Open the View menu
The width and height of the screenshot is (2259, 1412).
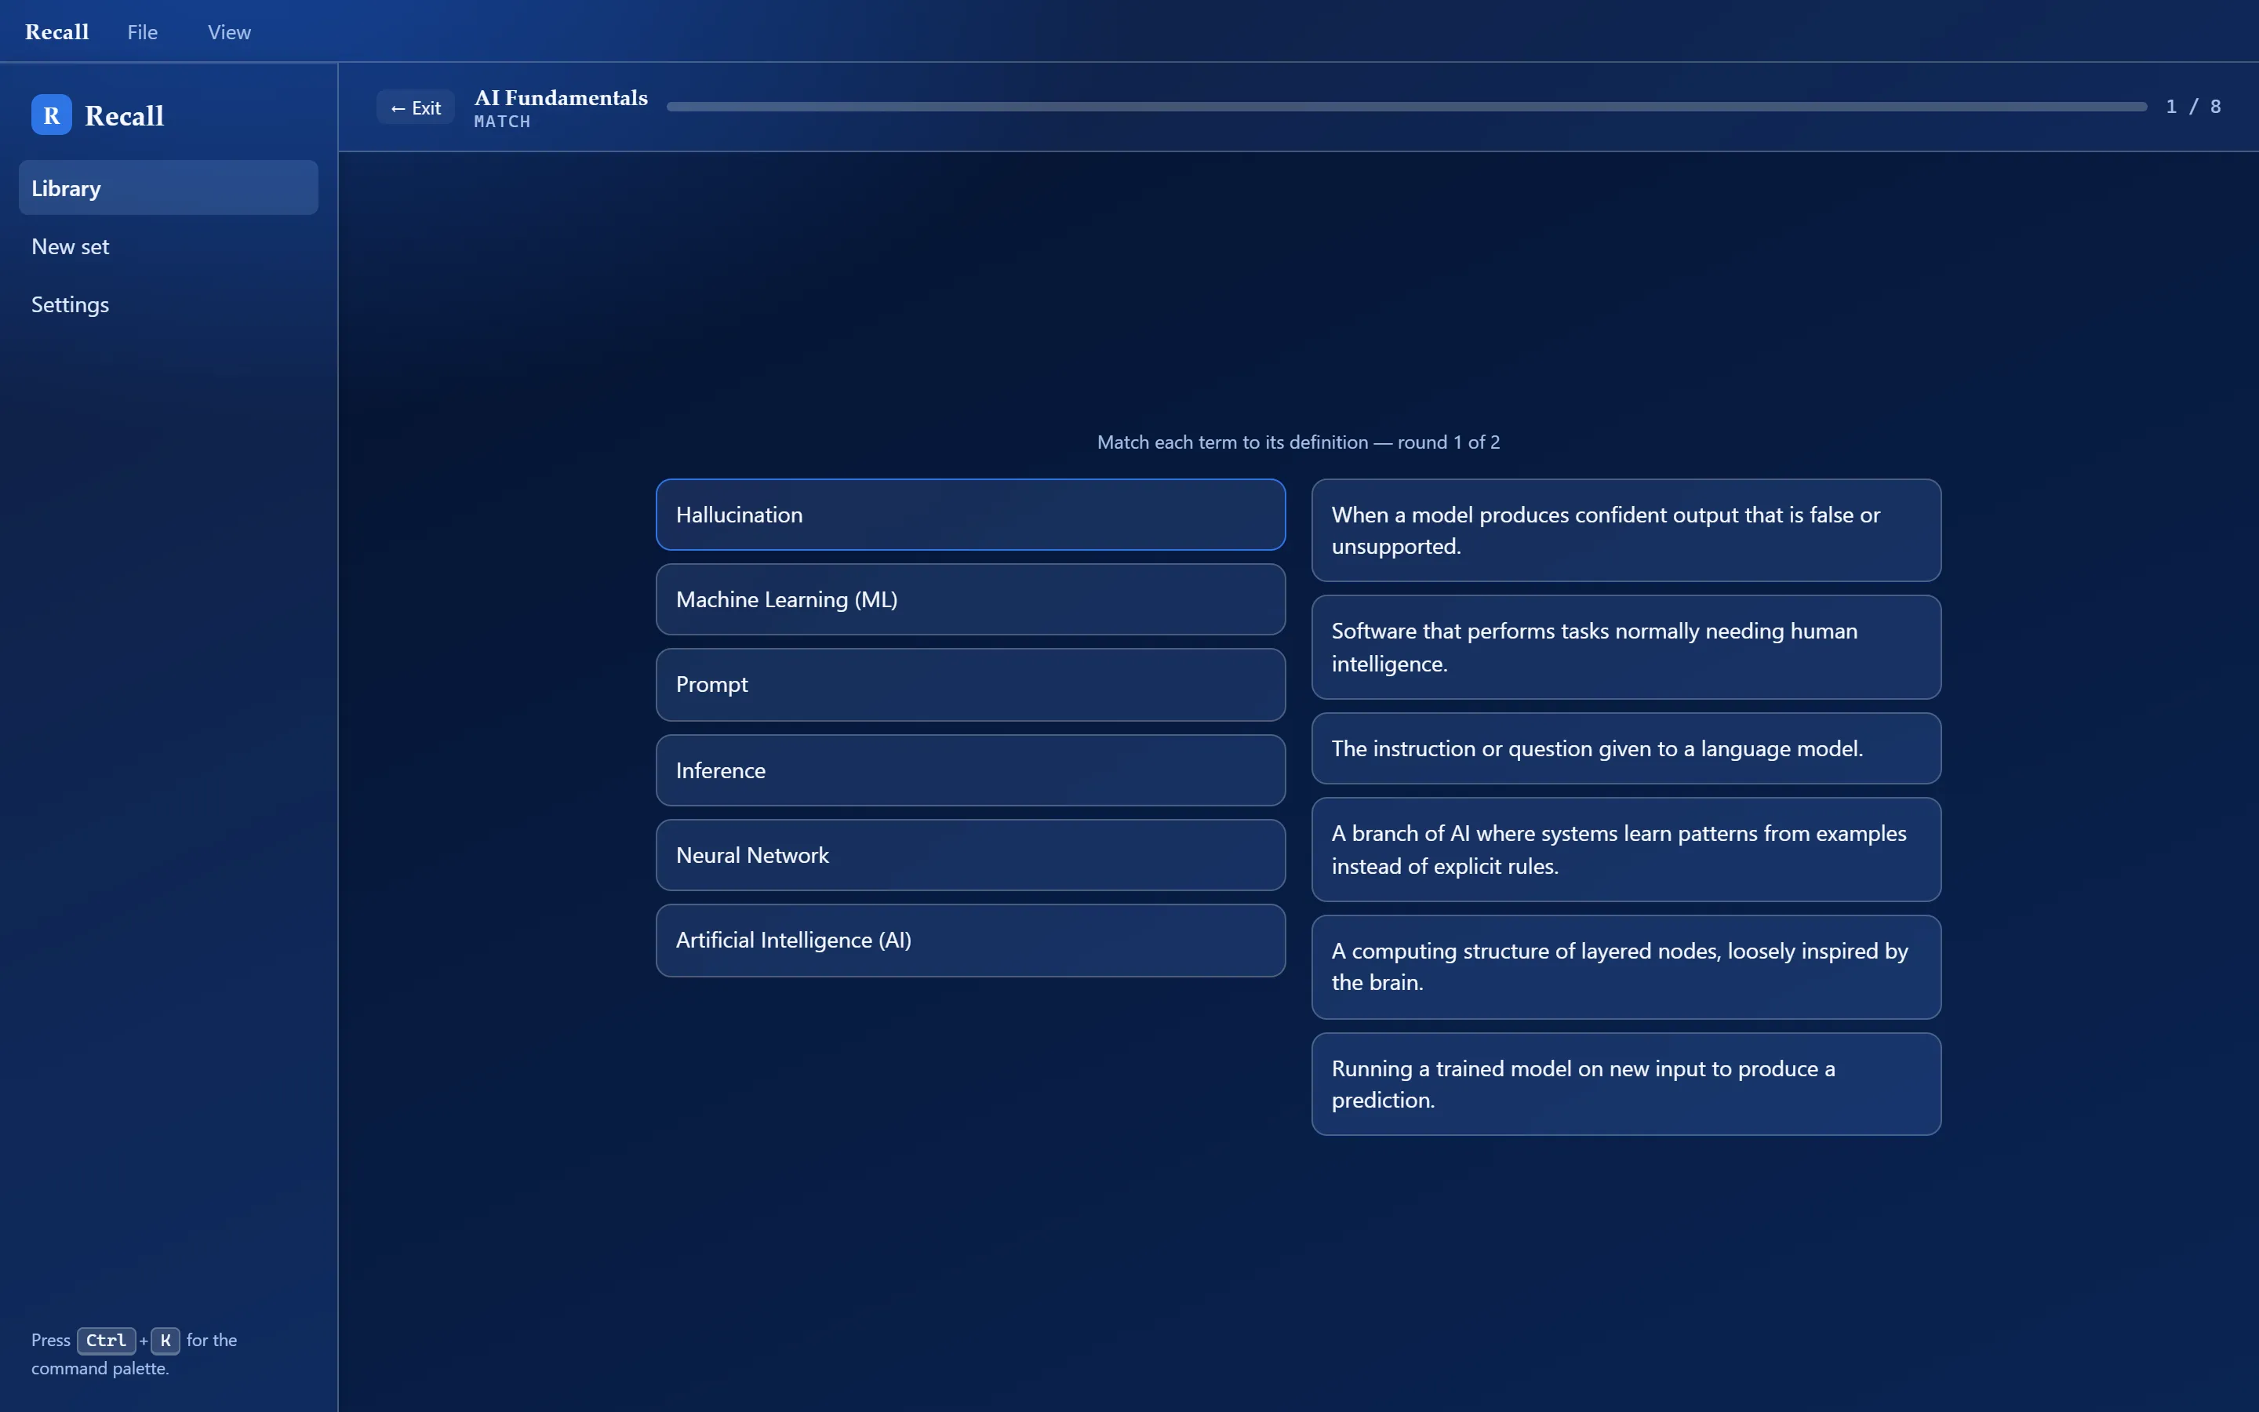tap(229, 31)
